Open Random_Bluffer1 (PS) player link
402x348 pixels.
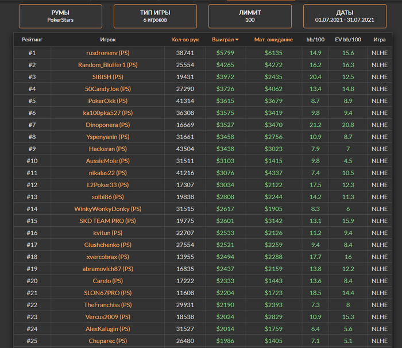(107, 65)
